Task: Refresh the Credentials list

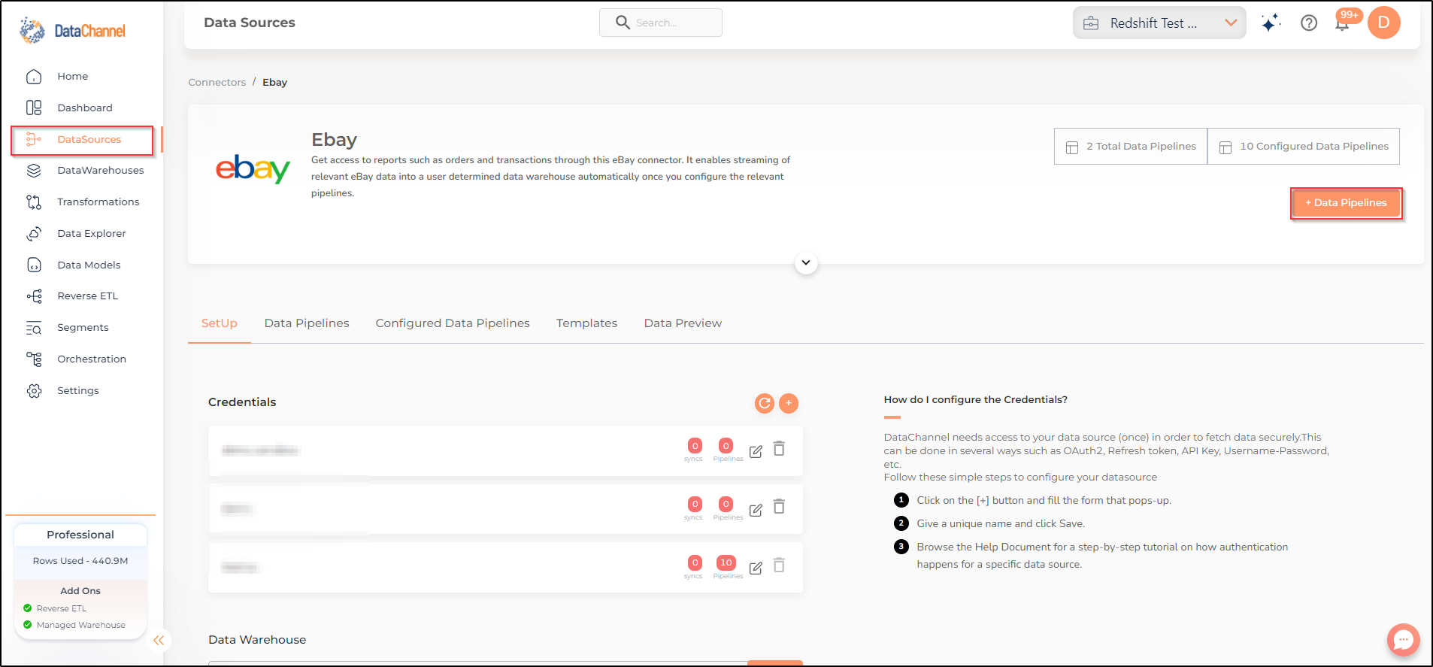Action: point(765,403)
